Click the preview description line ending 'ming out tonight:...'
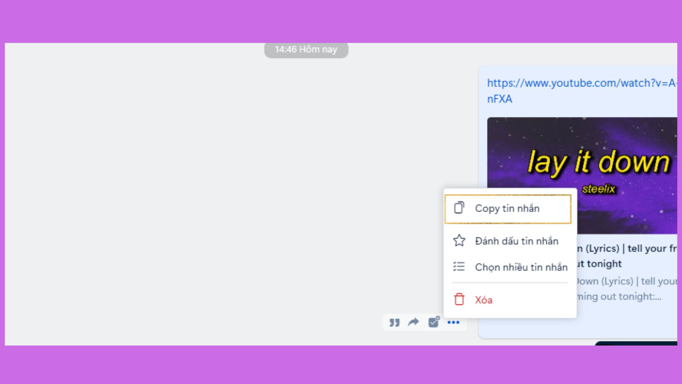 619,297
